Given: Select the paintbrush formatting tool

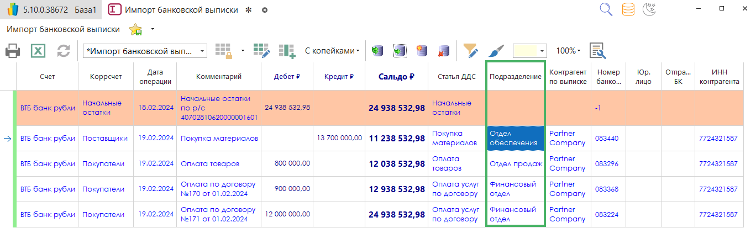Looking at the screenshot, I should click(x=496, y=51).
